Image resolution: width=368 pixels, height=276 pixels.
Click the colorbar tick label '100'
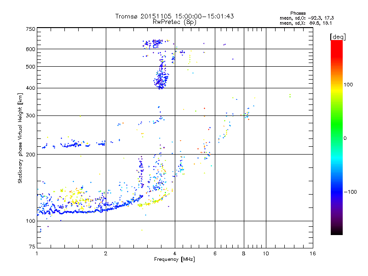pyautogui.click(x=348, y=85)
